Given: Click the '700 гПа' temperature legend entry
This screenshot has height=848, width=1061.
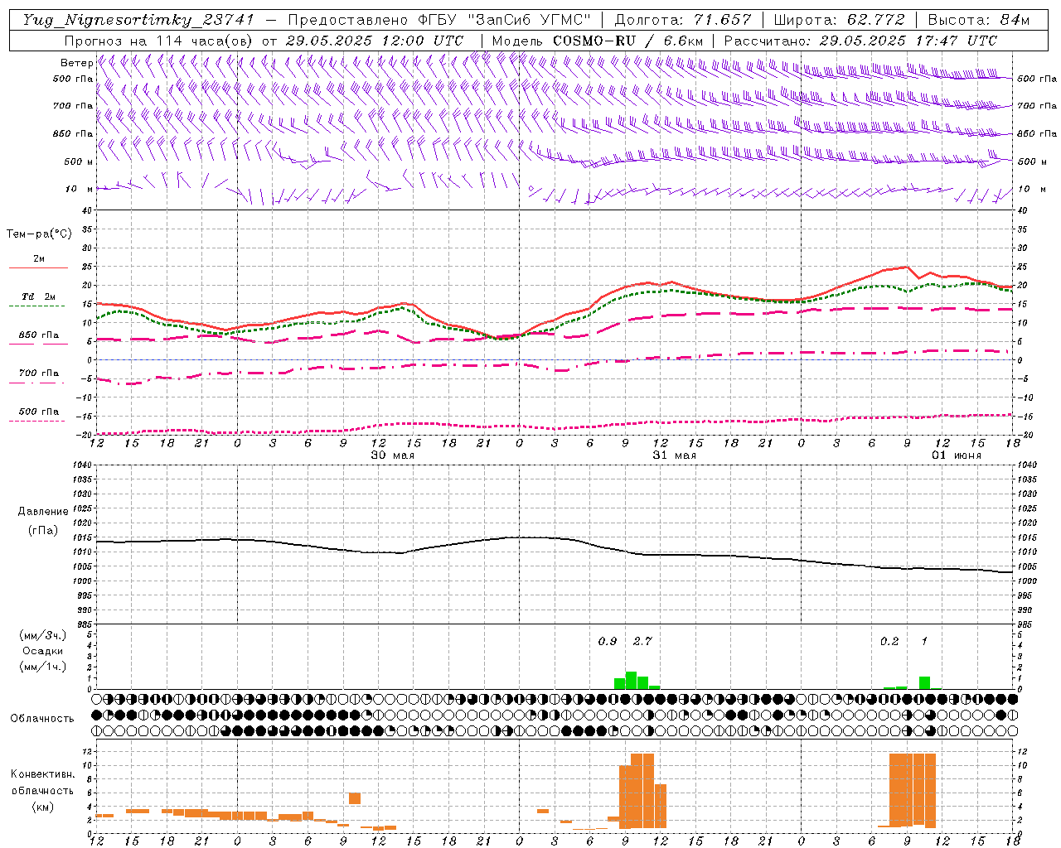Looking at the screenshot, I should (x=39, y=373).
